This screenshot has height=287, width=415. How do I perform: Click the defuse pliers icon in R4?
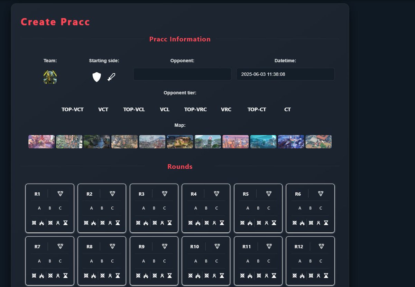214,223
